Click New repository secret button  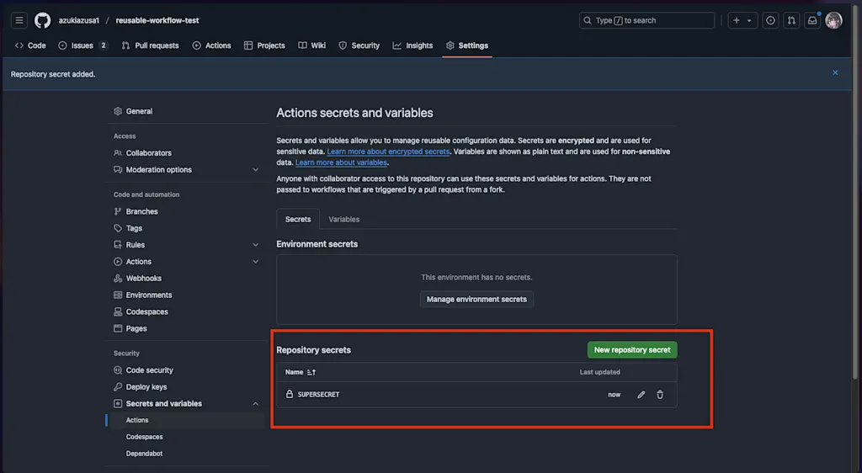pos(632,350)
